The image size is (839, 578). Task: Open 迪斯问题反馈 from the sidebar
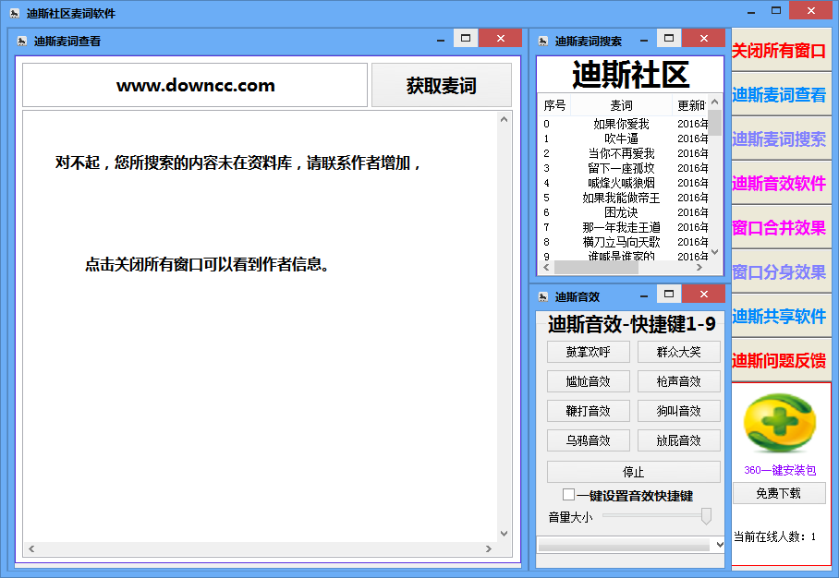781,361
